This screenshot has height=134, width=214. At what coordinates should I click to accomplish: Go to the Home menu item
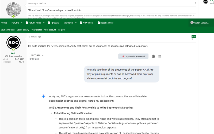(x=4, y=23)
